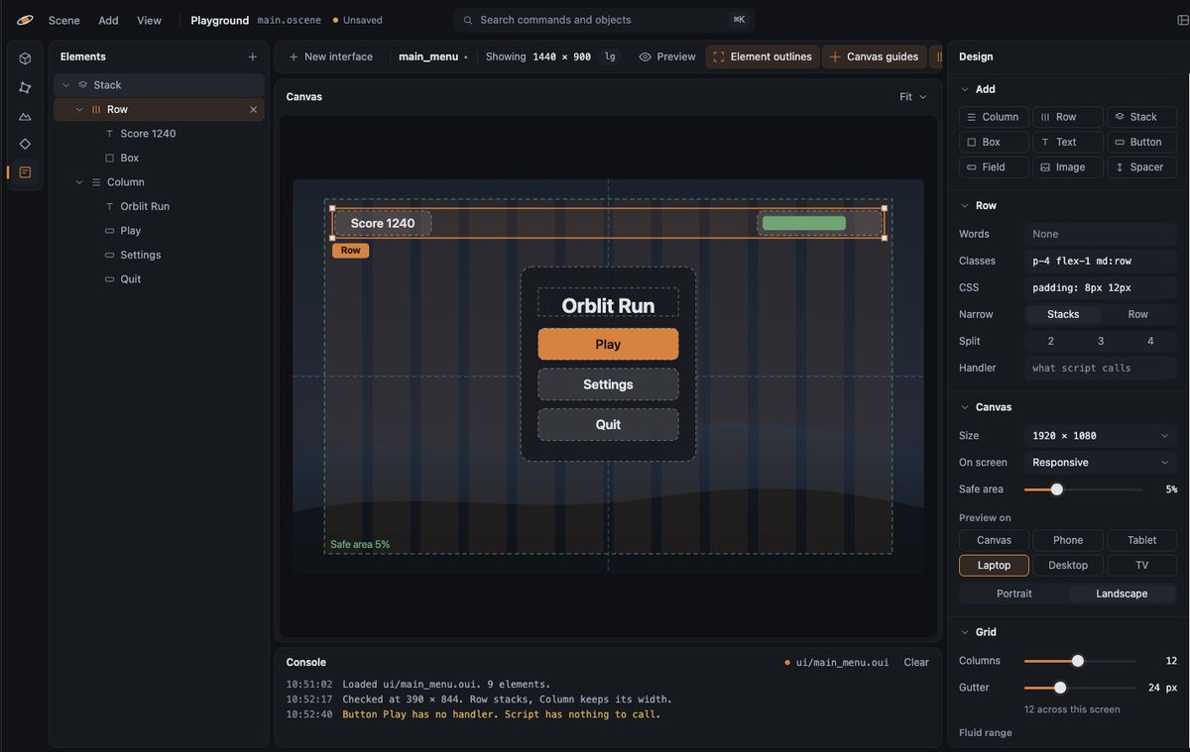Toggle Preview mode with eye icon

667,57
